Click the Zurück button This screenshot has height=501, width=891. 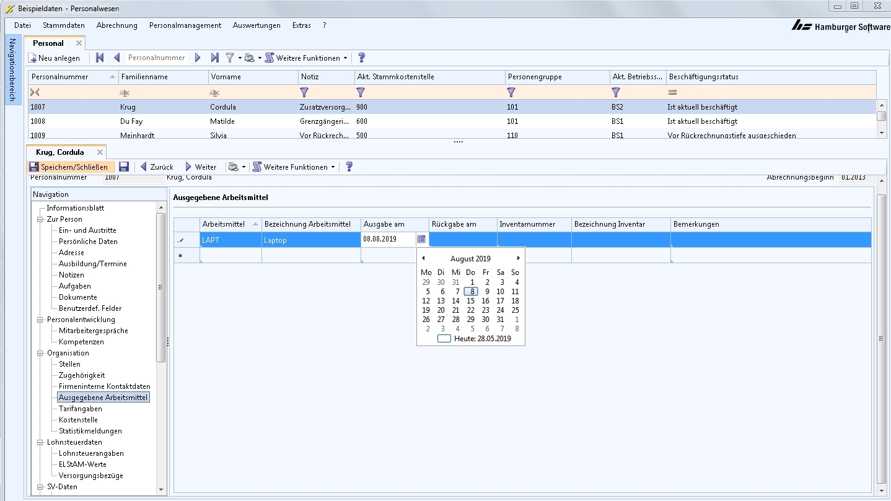(157, 167)
